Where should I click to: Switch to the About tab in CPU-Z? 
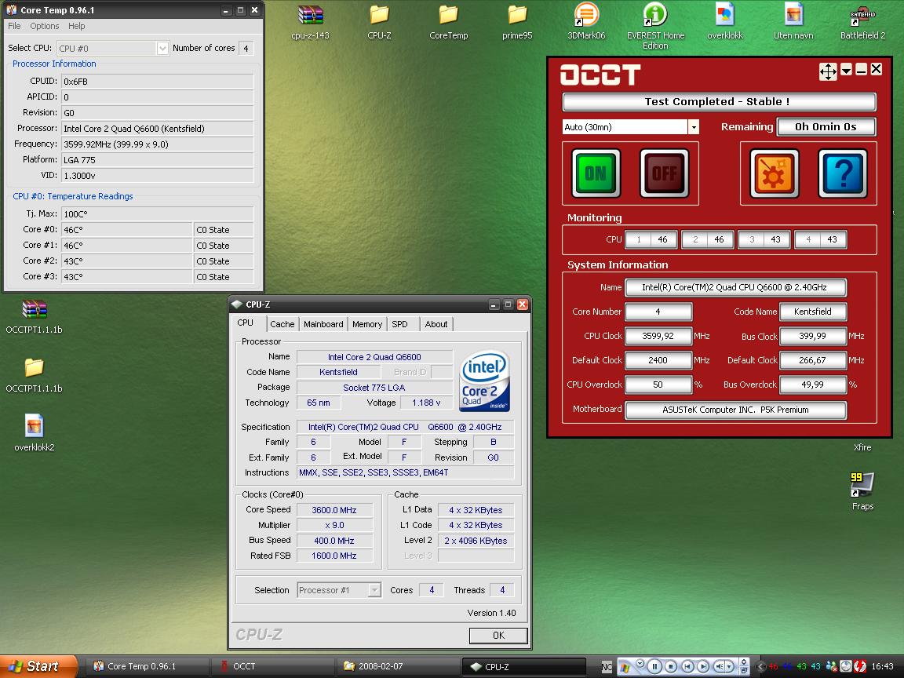pos(436,324)
